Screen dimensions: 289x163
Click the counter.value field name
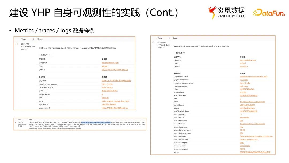click(44, 94)
